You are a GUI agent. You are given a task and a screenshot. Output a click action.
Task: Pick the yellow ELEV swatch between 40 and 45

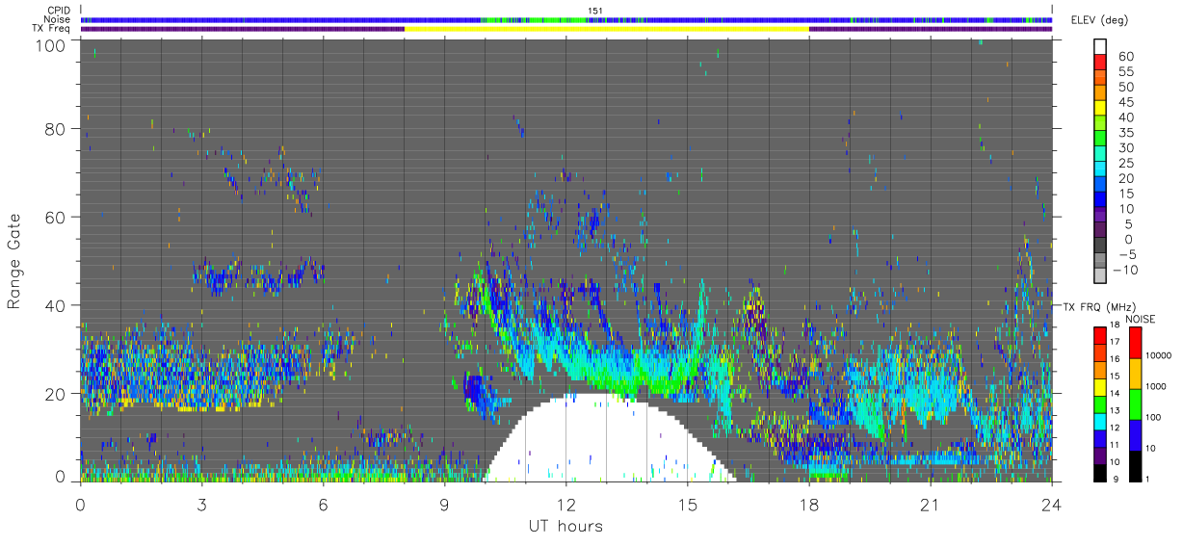pos(1100,108)
